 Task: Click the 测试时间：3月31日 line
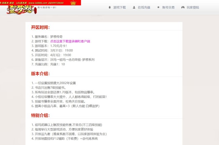pos(52,51)
